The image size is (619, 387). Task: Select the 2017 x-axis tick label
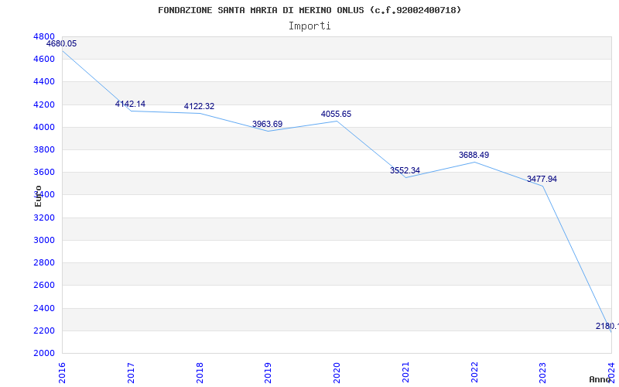click(x=131, y=372)
